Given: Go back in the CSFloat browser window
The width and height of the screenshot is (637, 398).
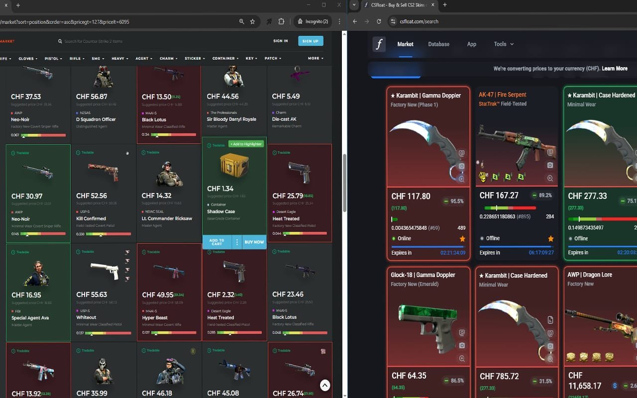Looking at the screenshot, I should (355, 21).
